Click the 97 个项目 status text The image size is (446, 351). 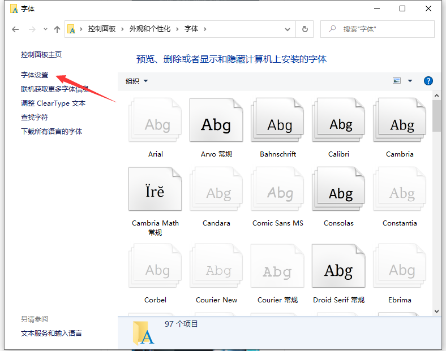coord(181,324)
